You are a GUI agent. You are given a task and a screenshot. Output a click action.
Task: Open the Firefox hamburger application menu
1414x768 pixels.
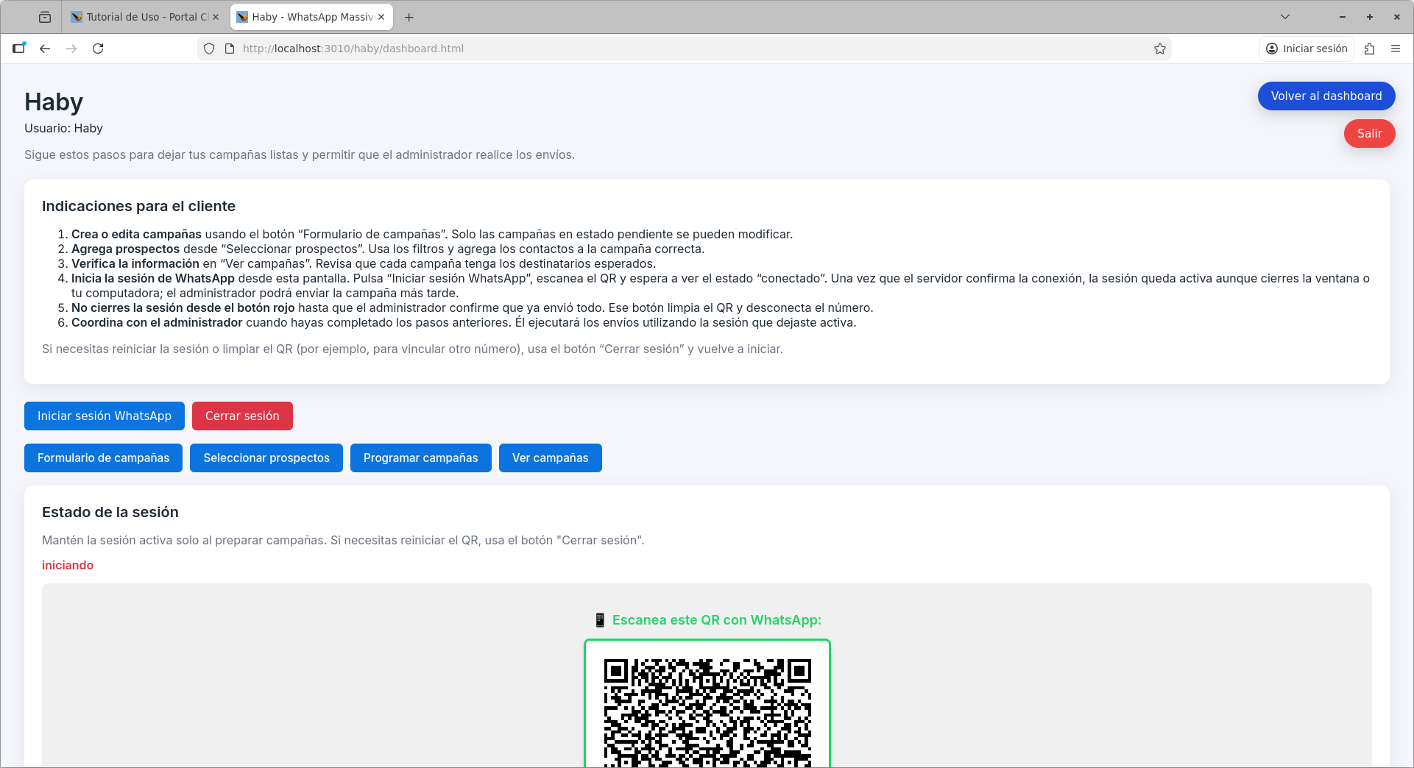pos(1396,49)
